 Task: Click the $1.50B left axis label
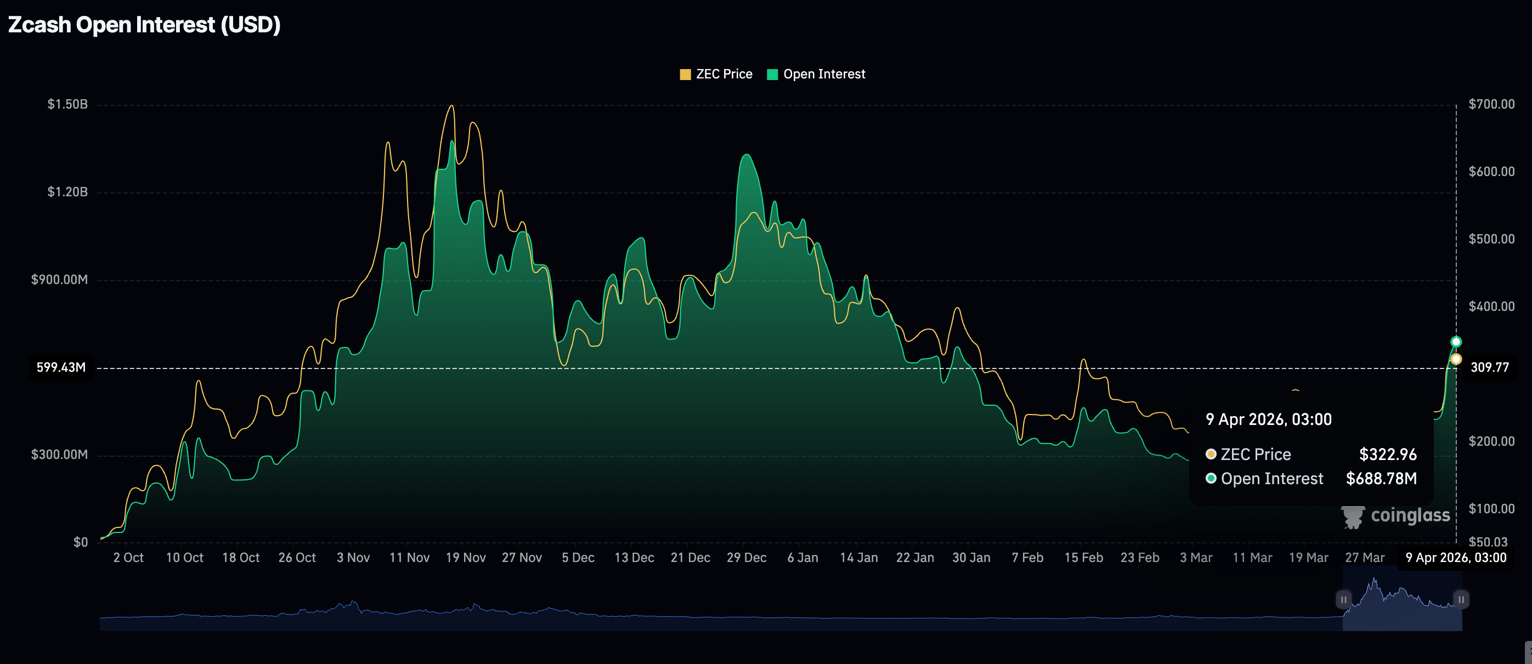click(67, 105)
